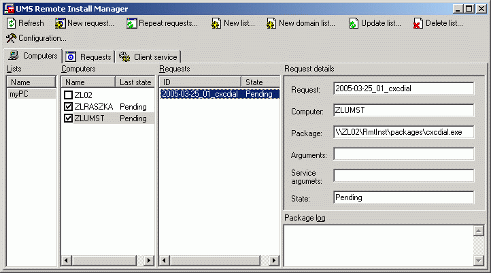
Task: Click into the Request field
Action: pyautogui.click(x=404, y=89)
